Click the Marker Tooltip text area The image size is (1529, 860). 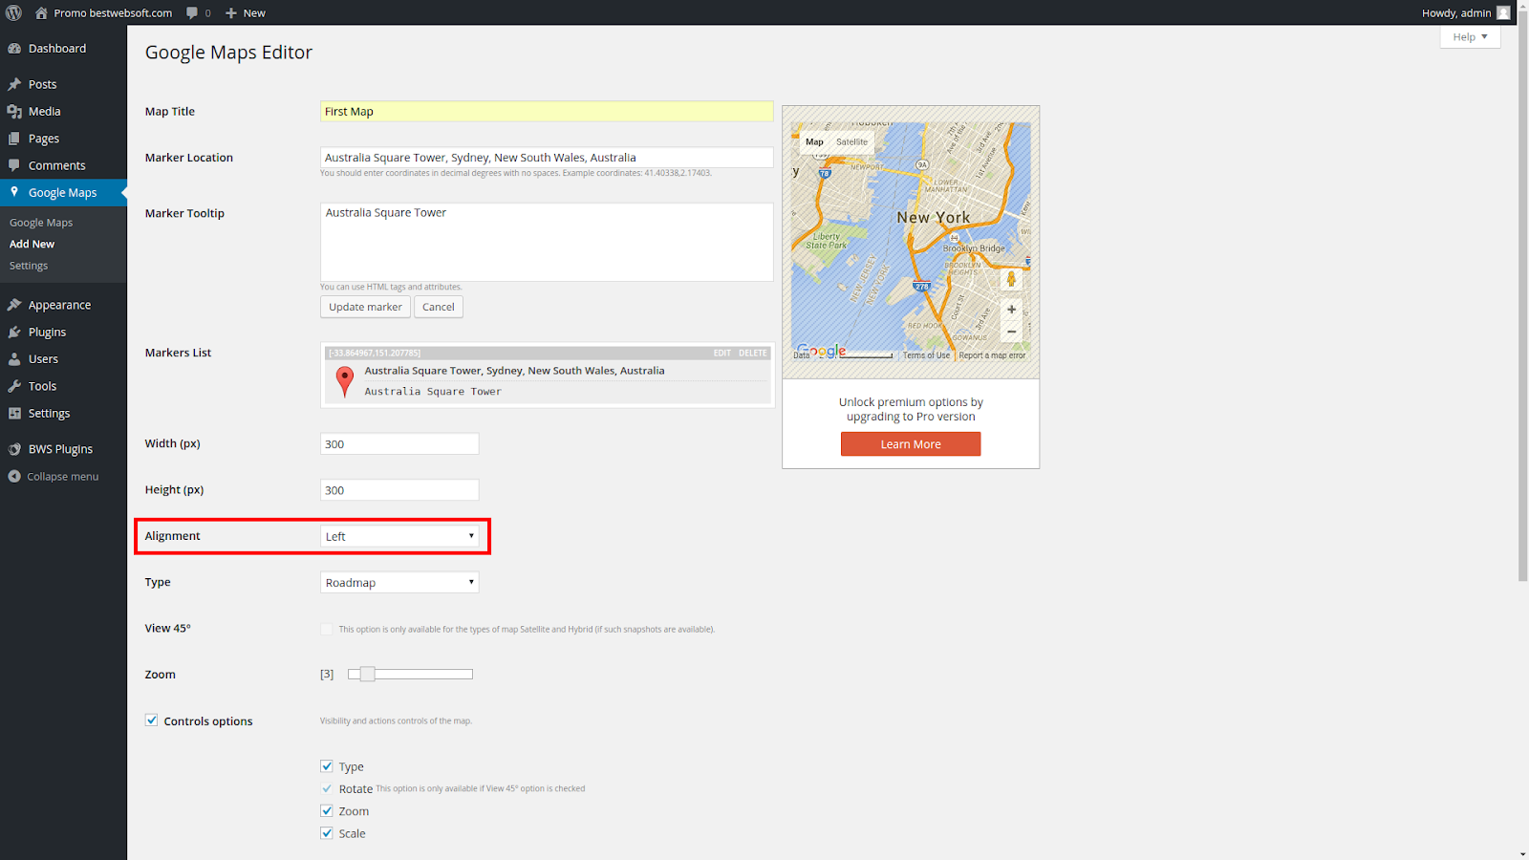pyautogui.click(x=547, y=242)
